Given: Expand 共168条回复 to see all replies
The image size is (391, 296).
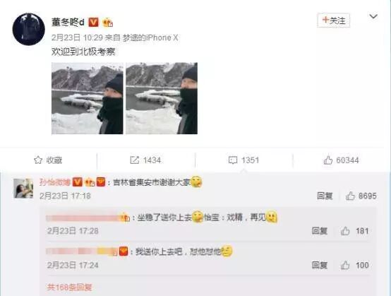Looking at the screenshot, I should (x=69, y=288).
